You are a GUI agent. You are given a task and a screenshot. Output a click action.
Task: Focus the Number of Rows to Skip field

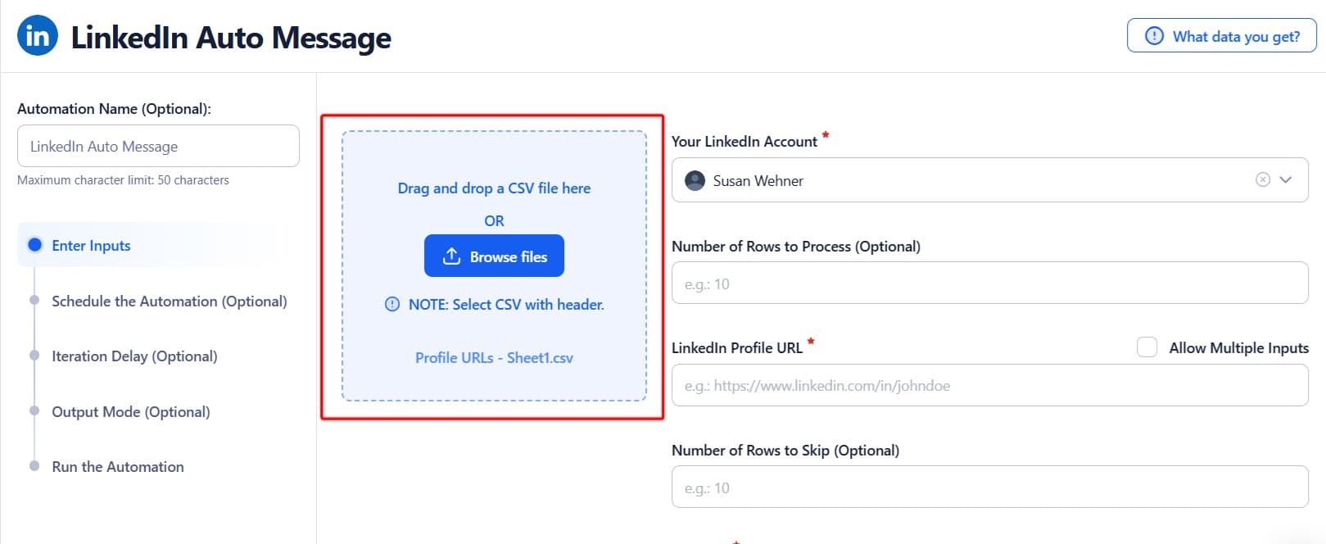989,488
